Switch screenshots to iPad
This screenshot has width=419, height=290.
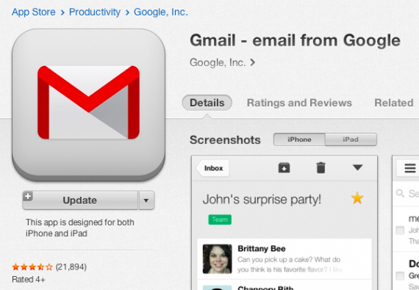pyautogui.click(x=351, y=139)
